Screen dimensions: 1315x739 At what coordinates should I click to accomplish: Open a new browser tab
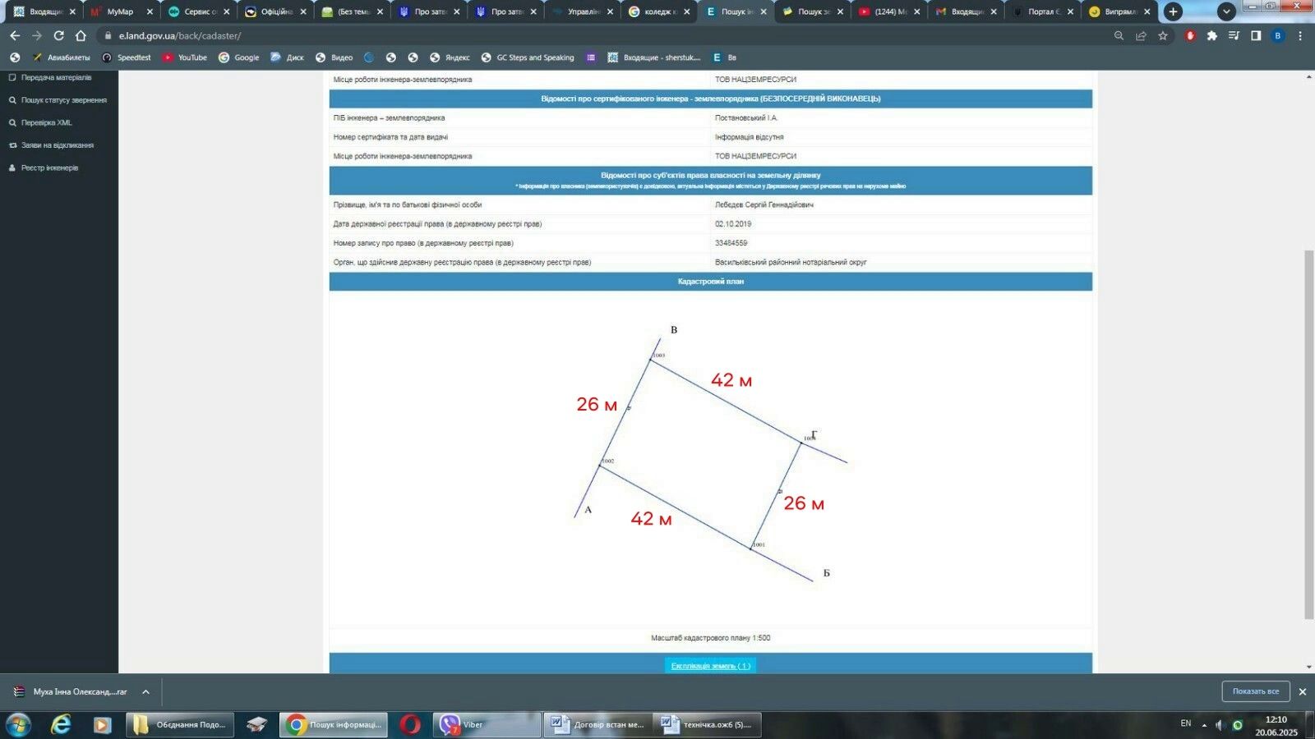pyautogui.click(x=1174, y=11)
